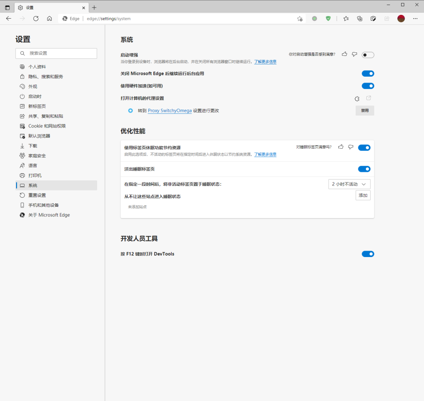This screenshot has height=401, width=424.
Task: Click the Favorites star-list icon in toolbar
Action: (347, 18)
